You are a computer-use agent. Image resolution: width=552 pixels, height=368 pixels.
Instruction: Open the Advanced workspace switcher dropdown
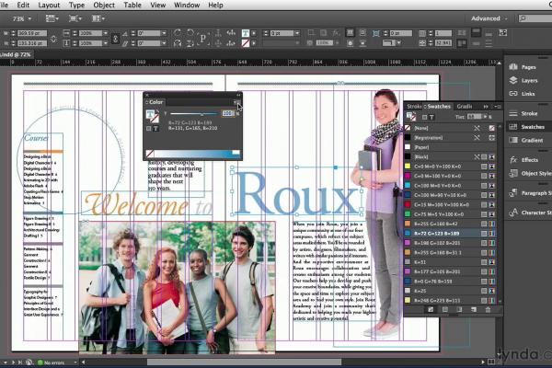(x=490, y=18)
